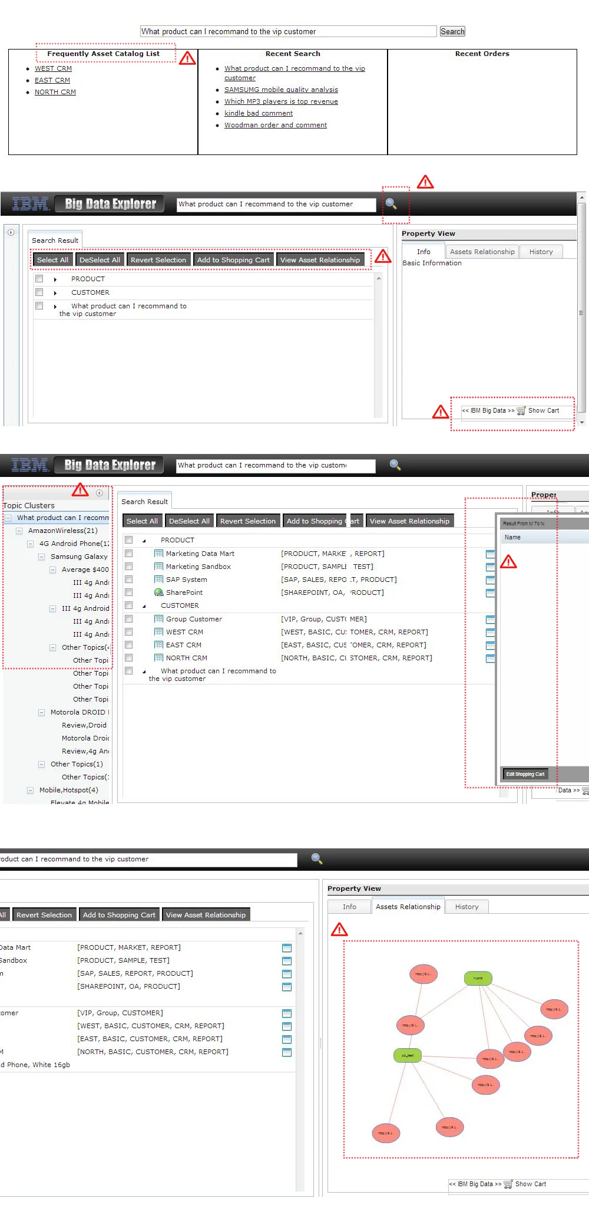Open details icon for [SHAREPOINT, OA, PRODUCT] in graph view
Viewport: 589px width, 1231px height.
click(x=287, y=987)
